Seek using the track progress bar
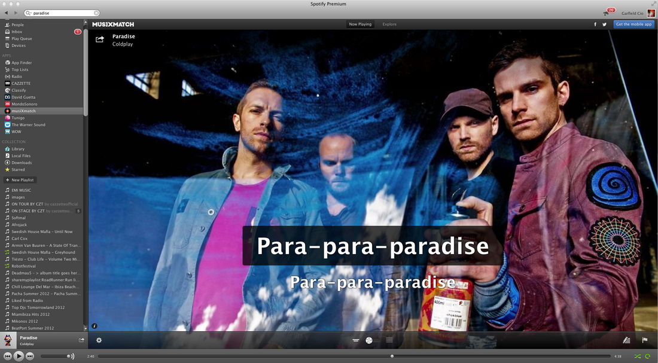 coord(354,356)
